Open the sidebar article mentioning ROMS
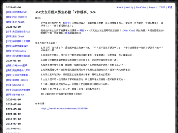This screenshot has width=178, height=133. tap(17, 80)
